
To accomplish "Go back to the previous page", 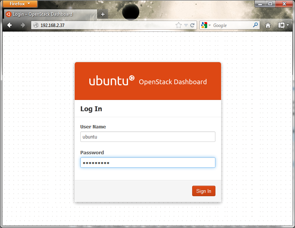I will point(10,25).
